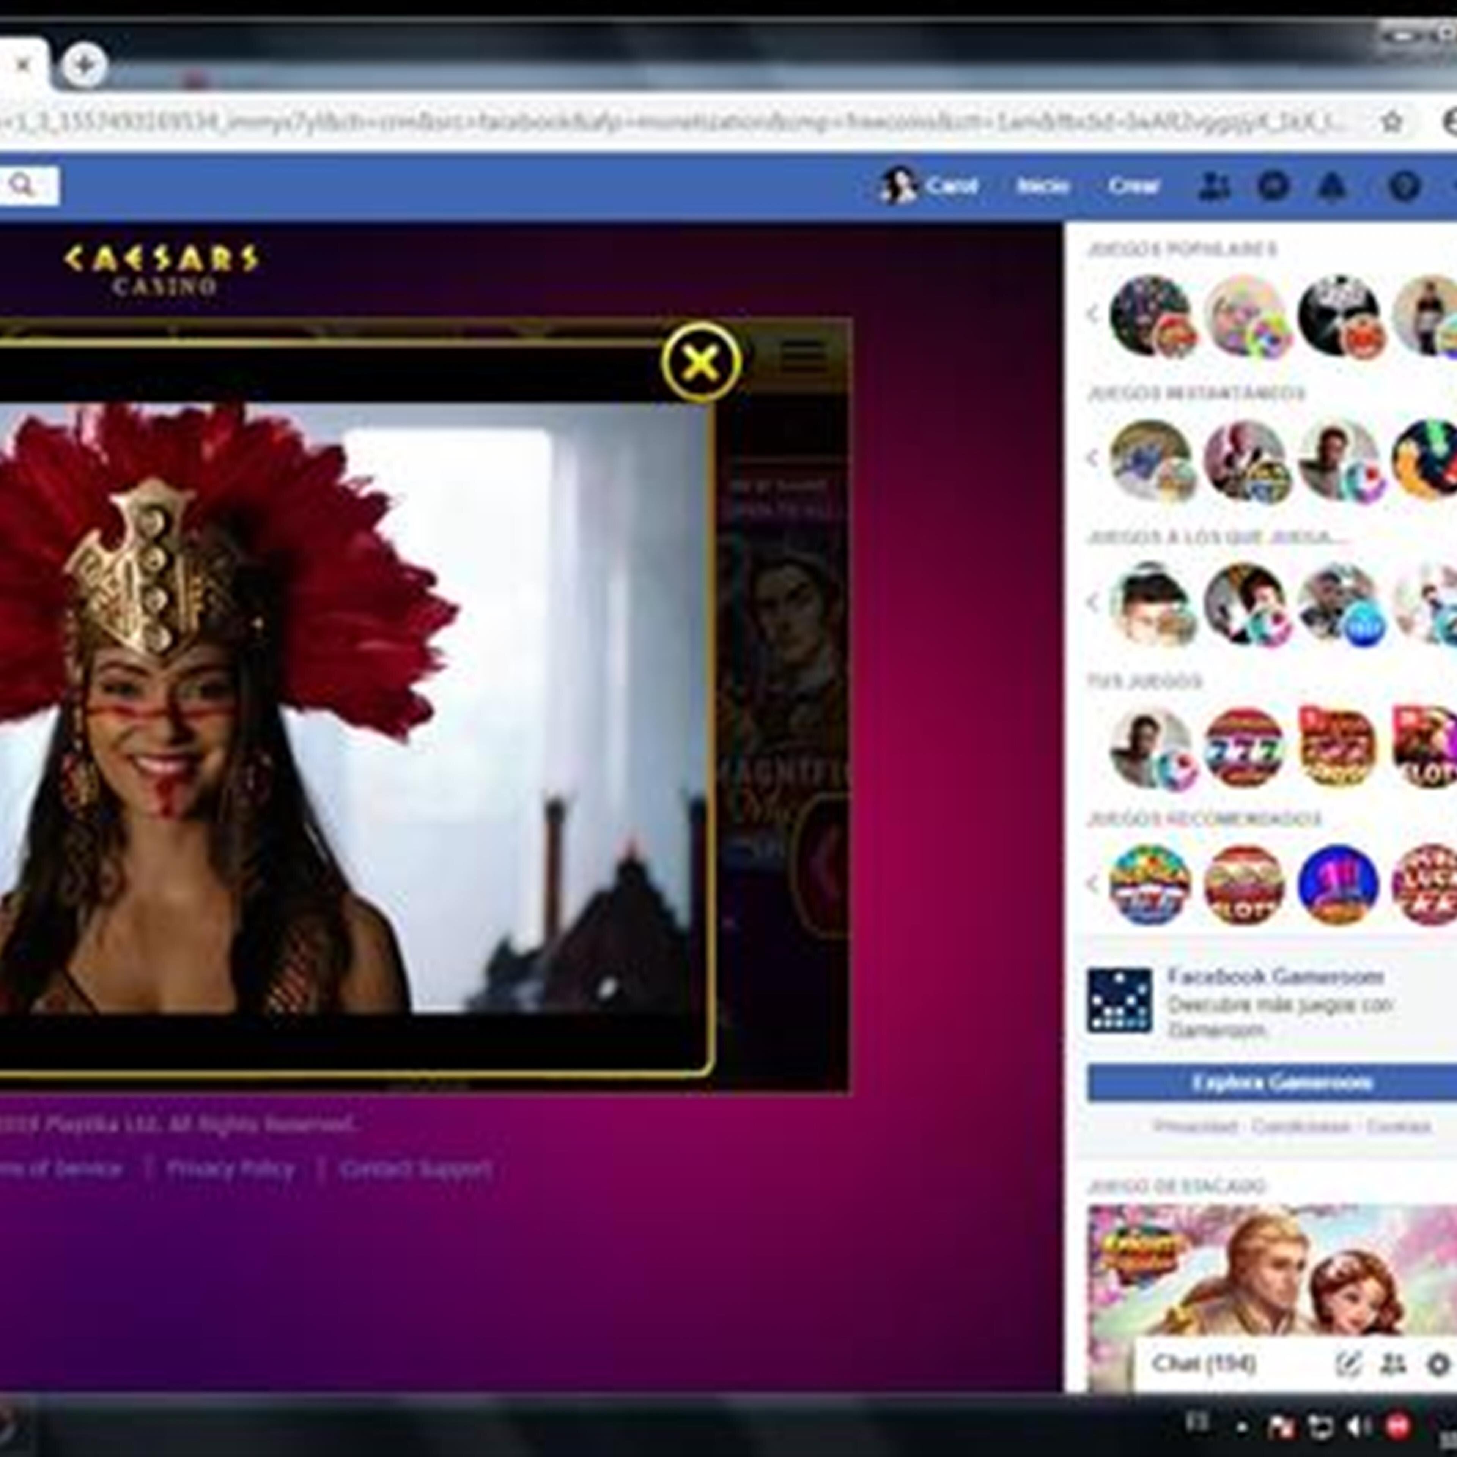The image size is (1457, 1457).
Task: Open Facebook notifications bell icon
Action: tap(1332, 186)
